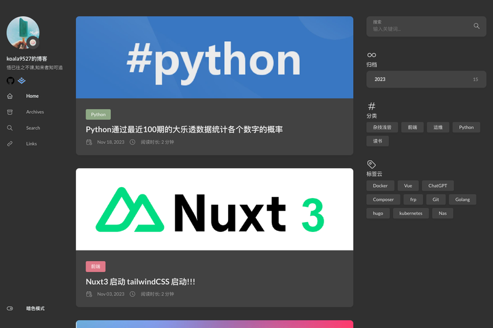Screen dimensions: 493x328
Task: Click the sidebar Search magnifier icon
Action: [x=10, y=128]
